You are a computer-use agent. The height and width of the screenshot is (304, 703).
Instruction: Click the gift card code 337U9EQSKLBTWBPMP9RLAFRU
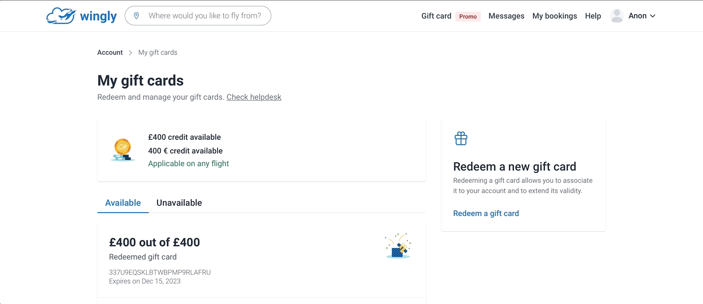[160, 272]
